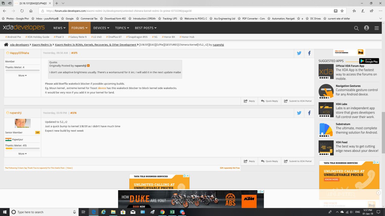Open Official XDA Forum App suggestion
Viewport: 385px width, 216px height.
[x=350, y=66]
